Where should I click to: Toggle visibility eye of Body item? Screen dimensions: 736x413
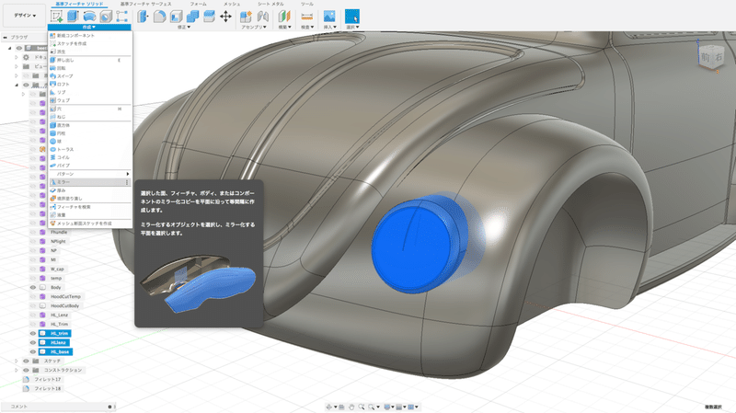[33, 287]
